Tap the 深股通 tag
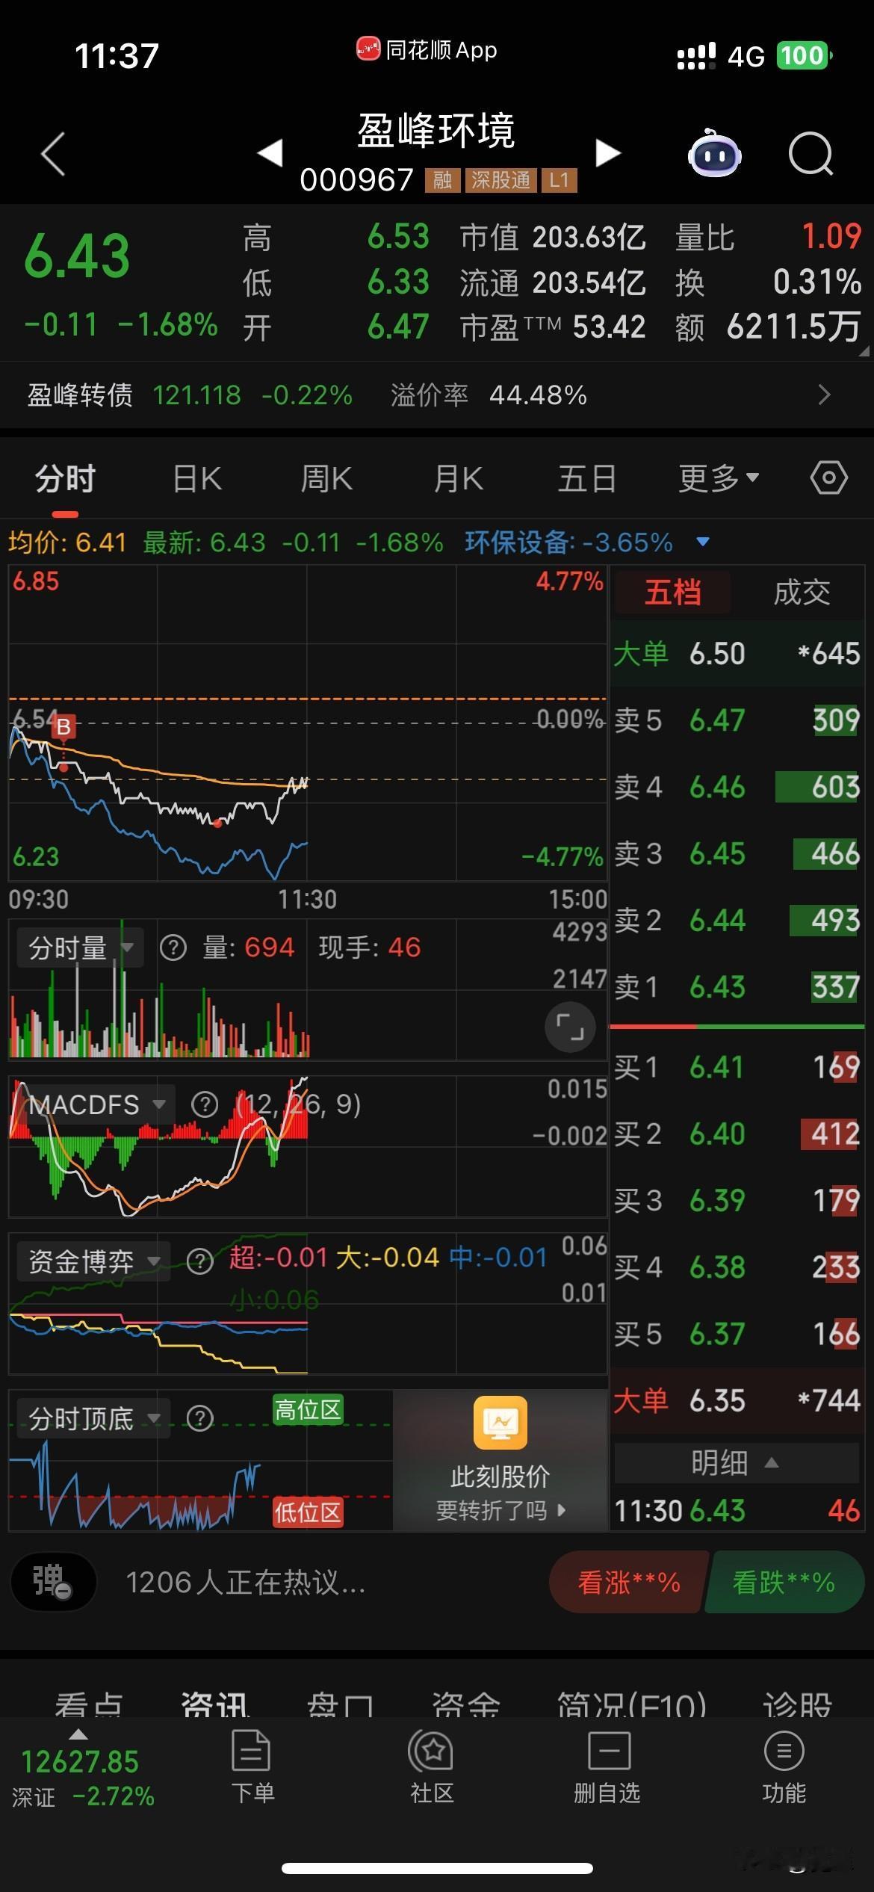Image resolution: width=874 pixels, height=1892 pixels. click(x=500, y=179)
